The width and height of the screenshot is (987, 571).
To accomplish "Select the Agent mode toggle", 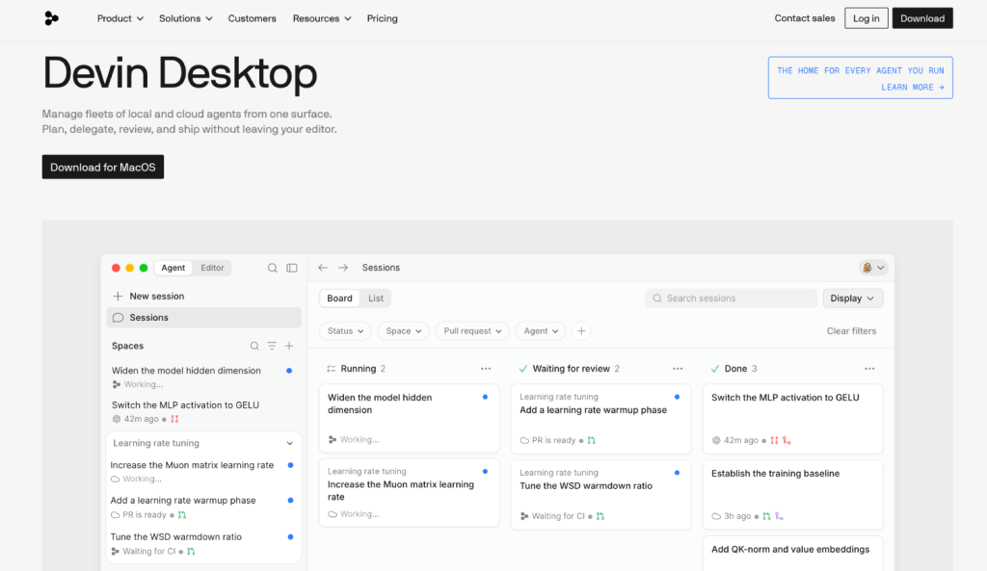I will (173, 268).
